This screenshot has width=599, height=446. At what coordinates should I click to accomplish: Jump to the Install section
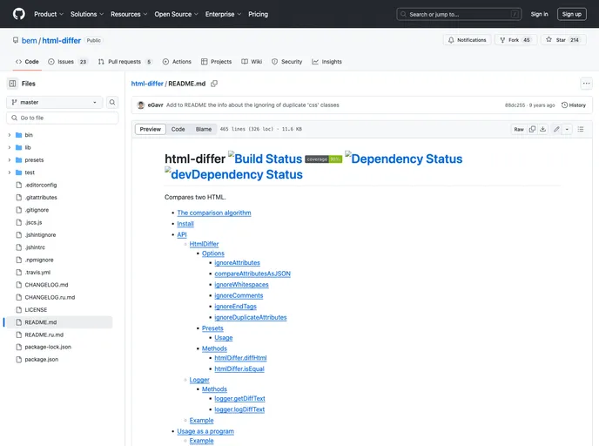click(x=185, y=224)
